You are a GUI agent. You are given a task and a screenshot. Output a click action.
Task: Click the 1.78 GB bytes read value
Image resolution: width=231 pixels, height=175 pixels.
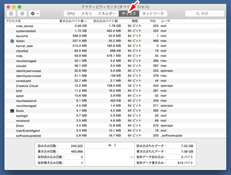[x=115, y=26]
